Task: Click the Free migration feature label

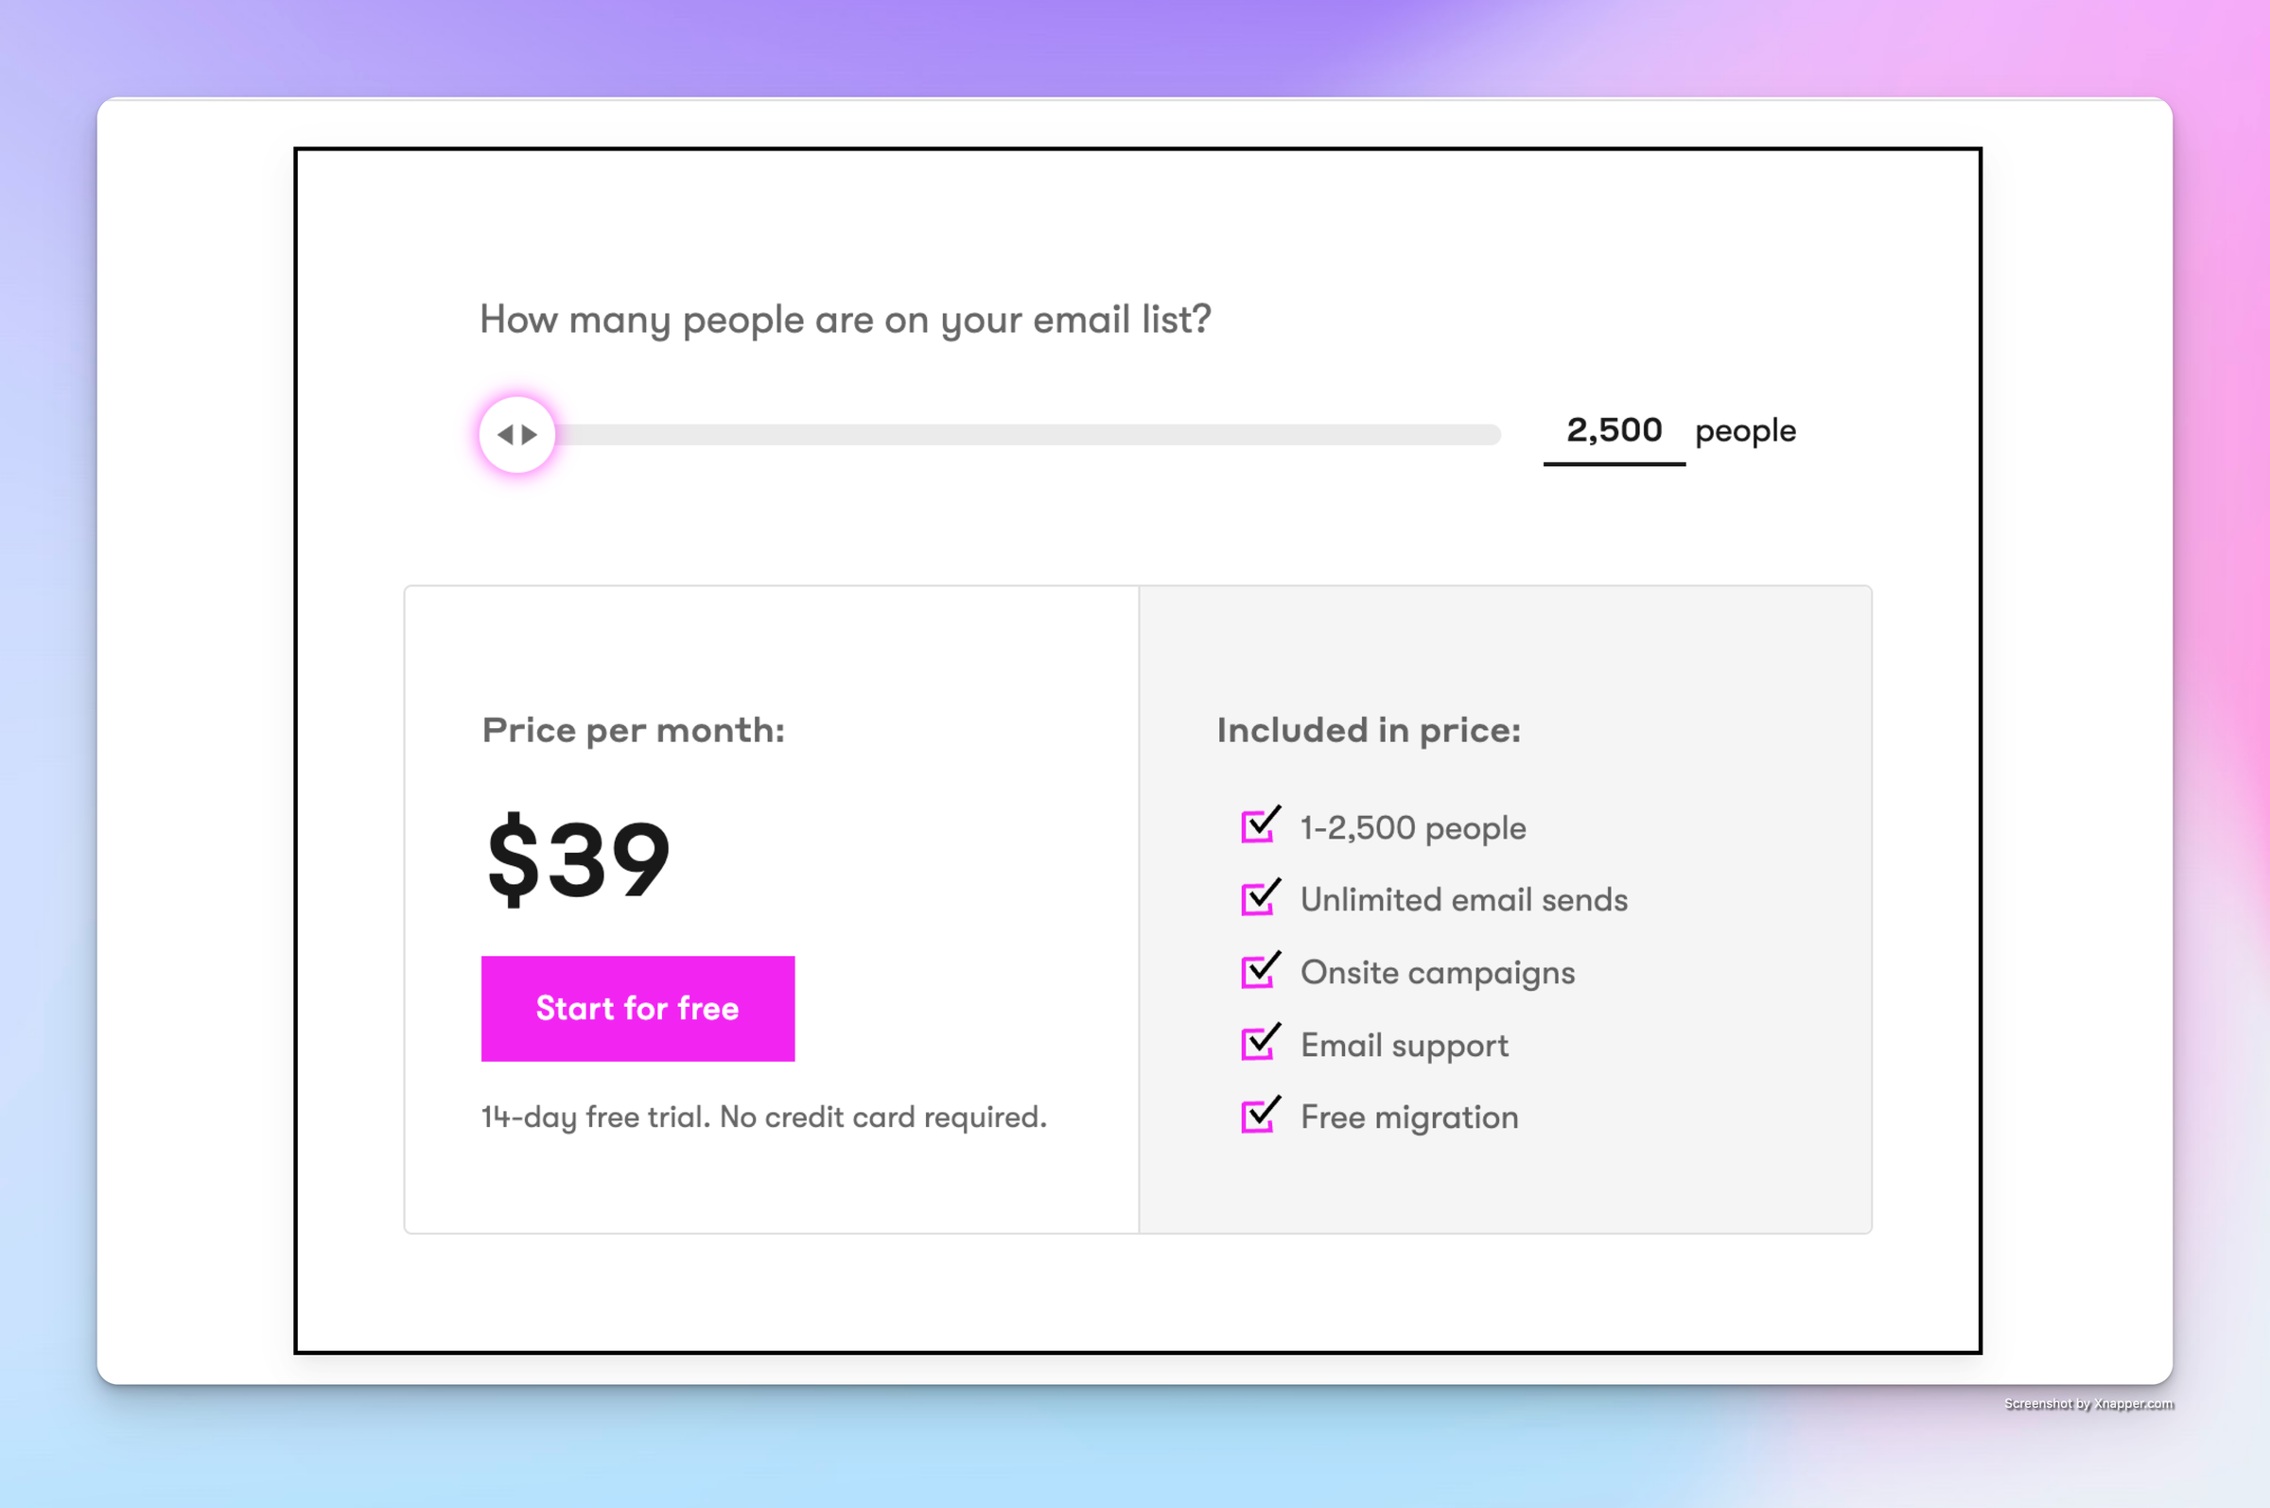Action: [x=1409, y=1118]
